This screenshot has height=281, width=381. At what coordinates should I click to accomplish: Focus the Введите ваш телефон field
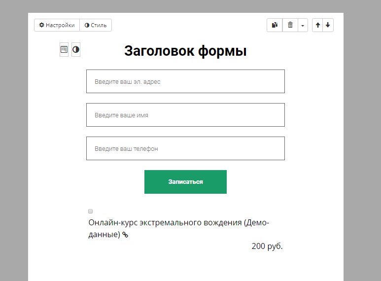pos(185,148)
